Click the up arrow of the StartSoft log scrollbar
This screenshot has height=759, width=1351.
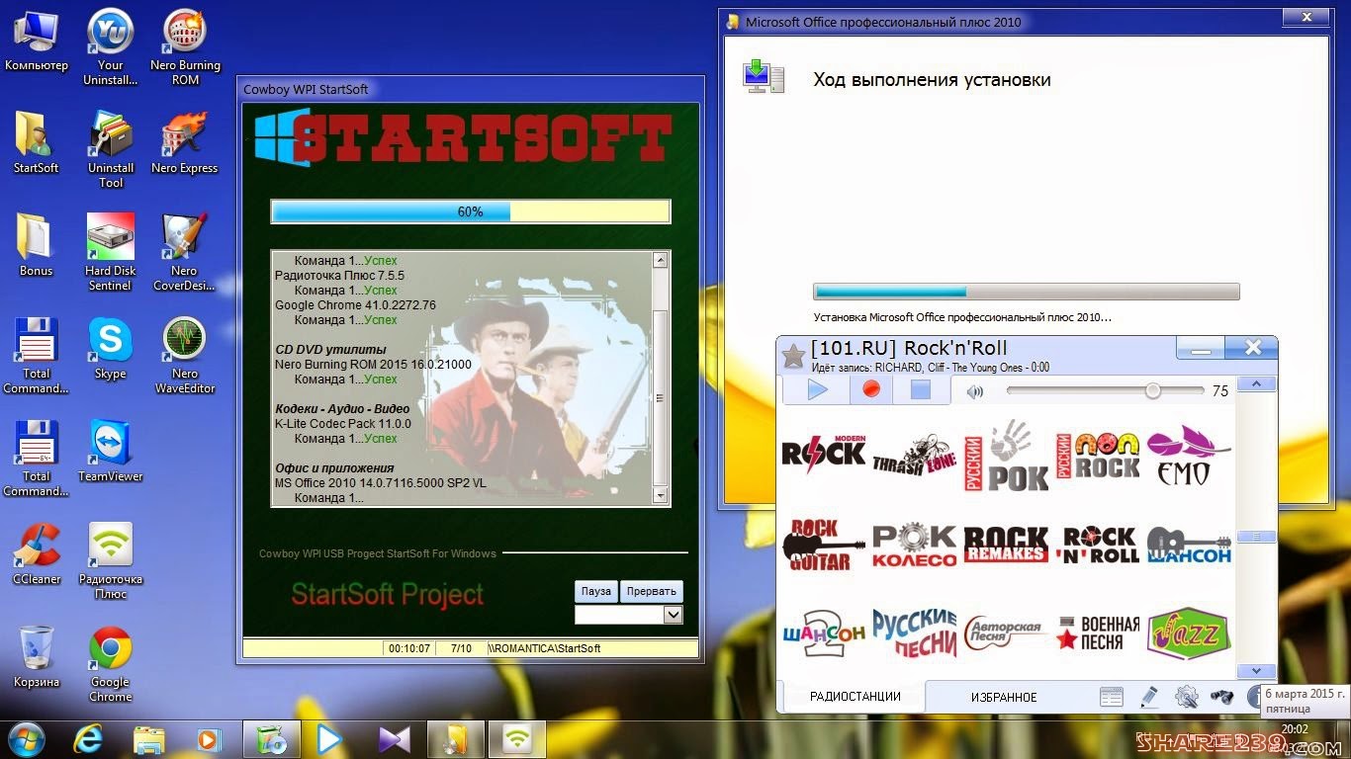(661, 260)
